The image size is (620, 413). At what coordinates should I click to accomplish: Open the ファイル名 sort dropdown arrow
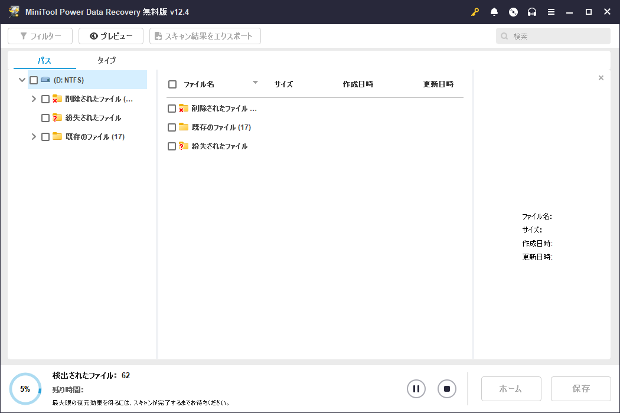point(255,83)
